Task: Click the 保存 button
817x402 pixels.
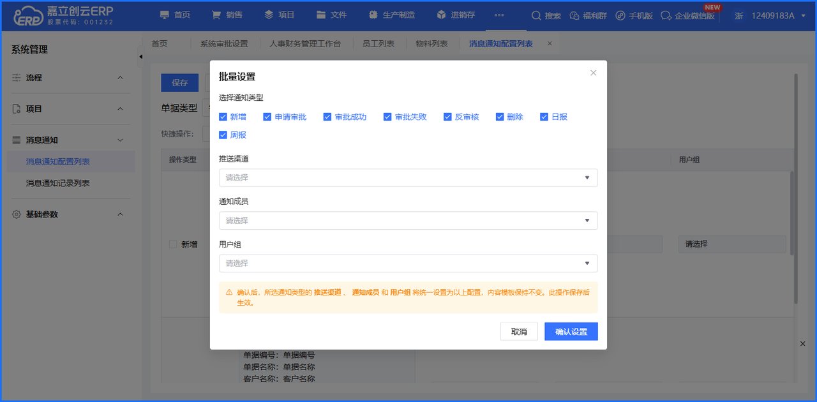Action: click(180, 83)
